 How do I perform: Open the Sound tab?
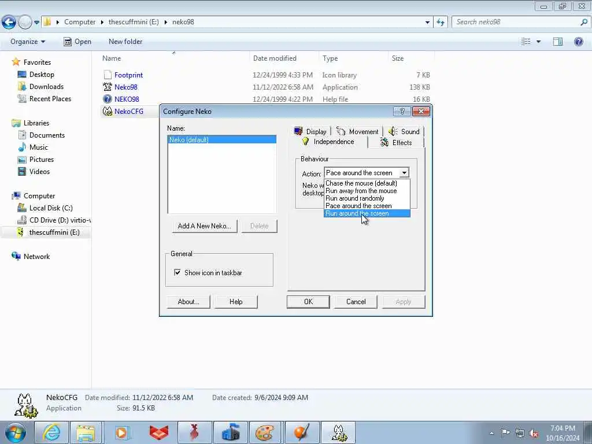(x=404, y=131)
